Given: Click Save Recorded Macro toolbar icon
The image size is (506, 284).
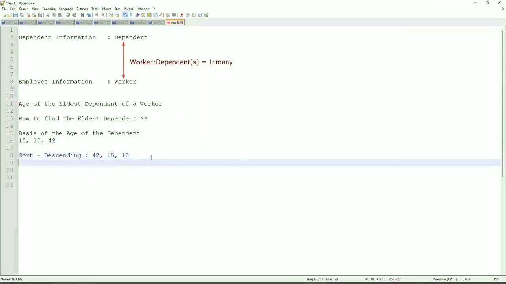Looking at the screenshot, I should tap(206, 15).
